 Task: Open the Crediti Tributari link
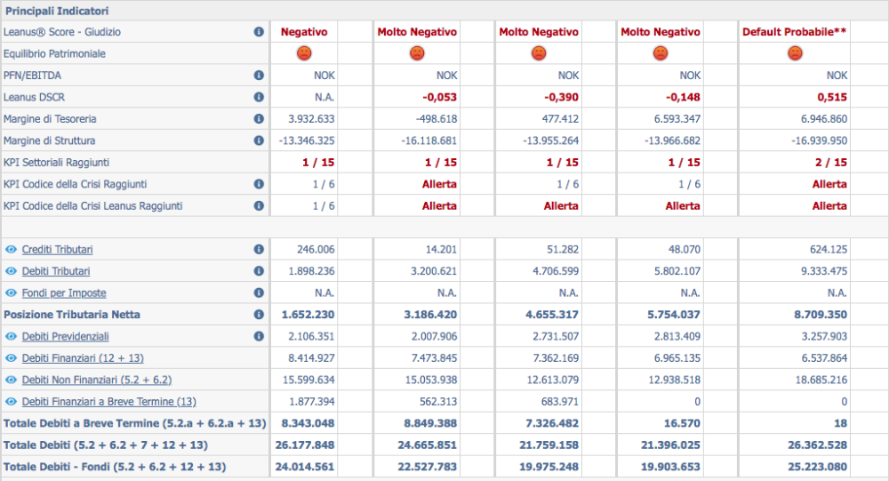[57, 250]
